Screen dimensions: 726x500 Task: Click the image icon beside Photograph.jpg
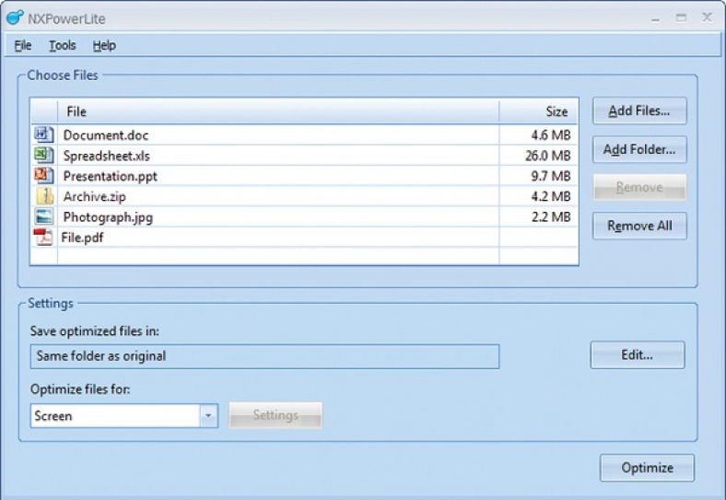(x=44, y=216)
